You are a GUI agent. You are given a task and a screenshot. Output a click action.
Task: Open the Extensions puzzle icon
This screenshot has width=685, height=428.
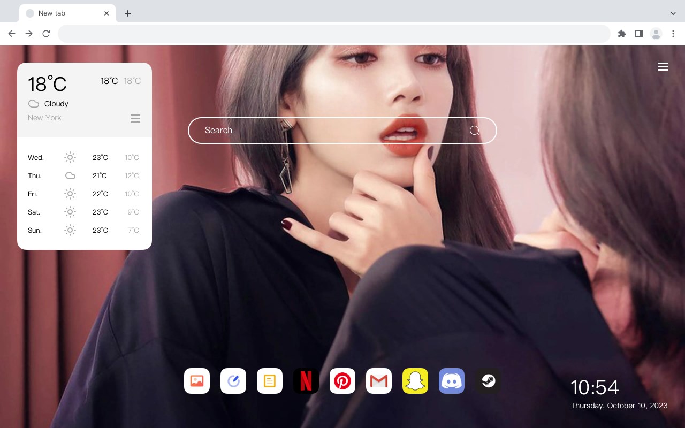[621, 34]
